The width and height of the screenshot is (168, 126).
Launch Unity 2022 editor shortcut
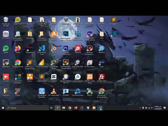click(78, 64)
